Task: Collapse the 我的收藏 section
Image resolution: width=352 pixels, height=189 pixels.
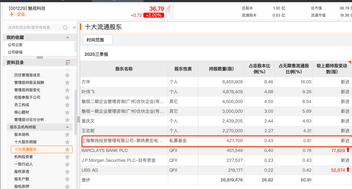Action: (67, 37)
